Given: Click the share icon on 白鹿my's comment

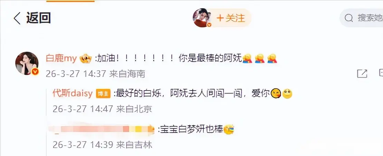Looking at the screenshot, I should tap(362, 74).
